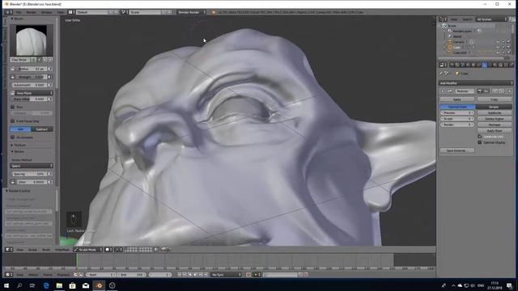The width and height of the screenshot is (518, 291).
Task: Open the Add Modifier dropdown
Action: point(476,83)
